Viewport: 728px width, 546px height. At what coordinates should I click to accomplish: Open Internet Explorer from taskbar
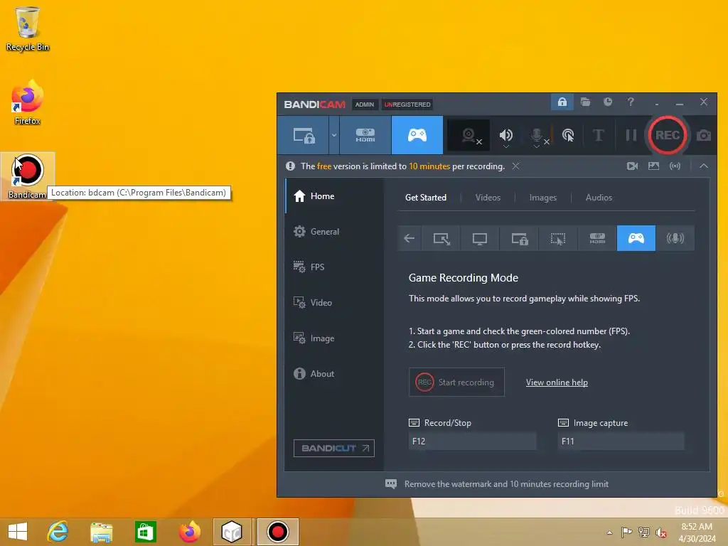58,532
